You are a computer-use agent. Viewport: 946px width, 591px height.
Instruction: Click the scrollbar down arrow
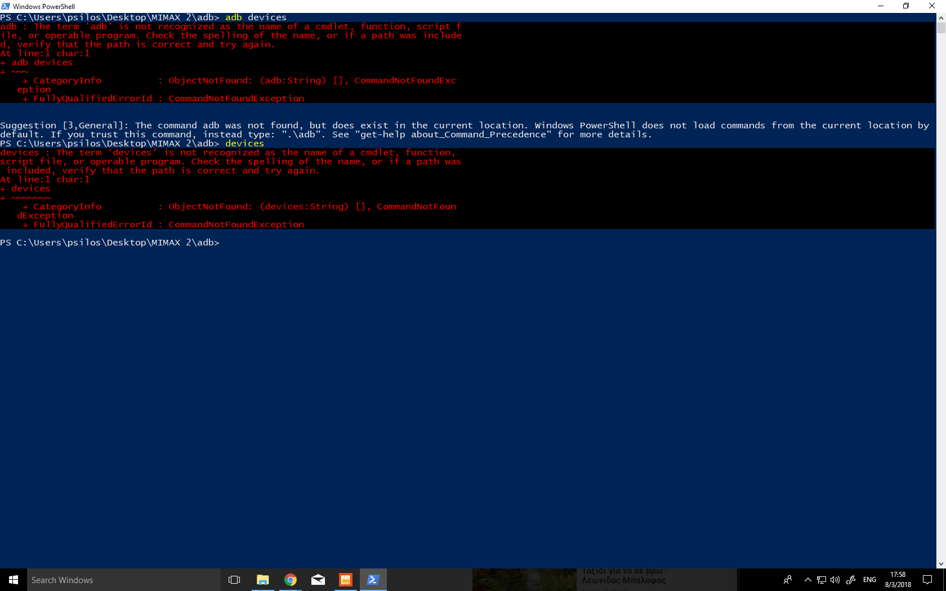tap(941, 563)
